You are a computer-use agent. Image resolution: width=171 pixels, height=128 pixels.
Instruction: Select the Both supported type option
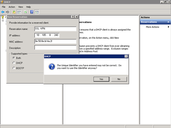pyautogui.click(x=14, y=58)
